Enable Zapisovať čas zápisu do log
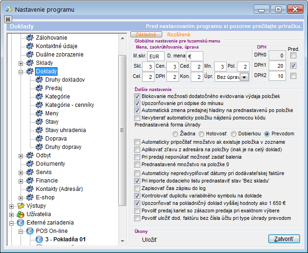The height and width of the screenshot is (253, 308). (137, 188)
